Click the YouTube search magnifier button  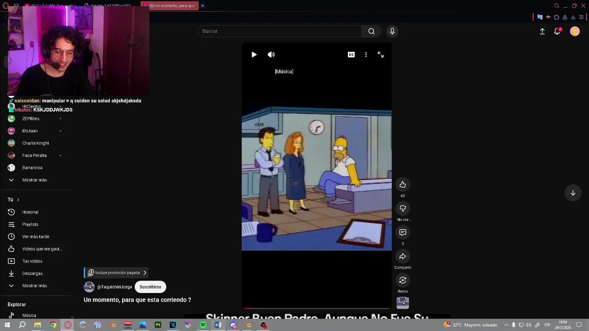pos(371,31)
